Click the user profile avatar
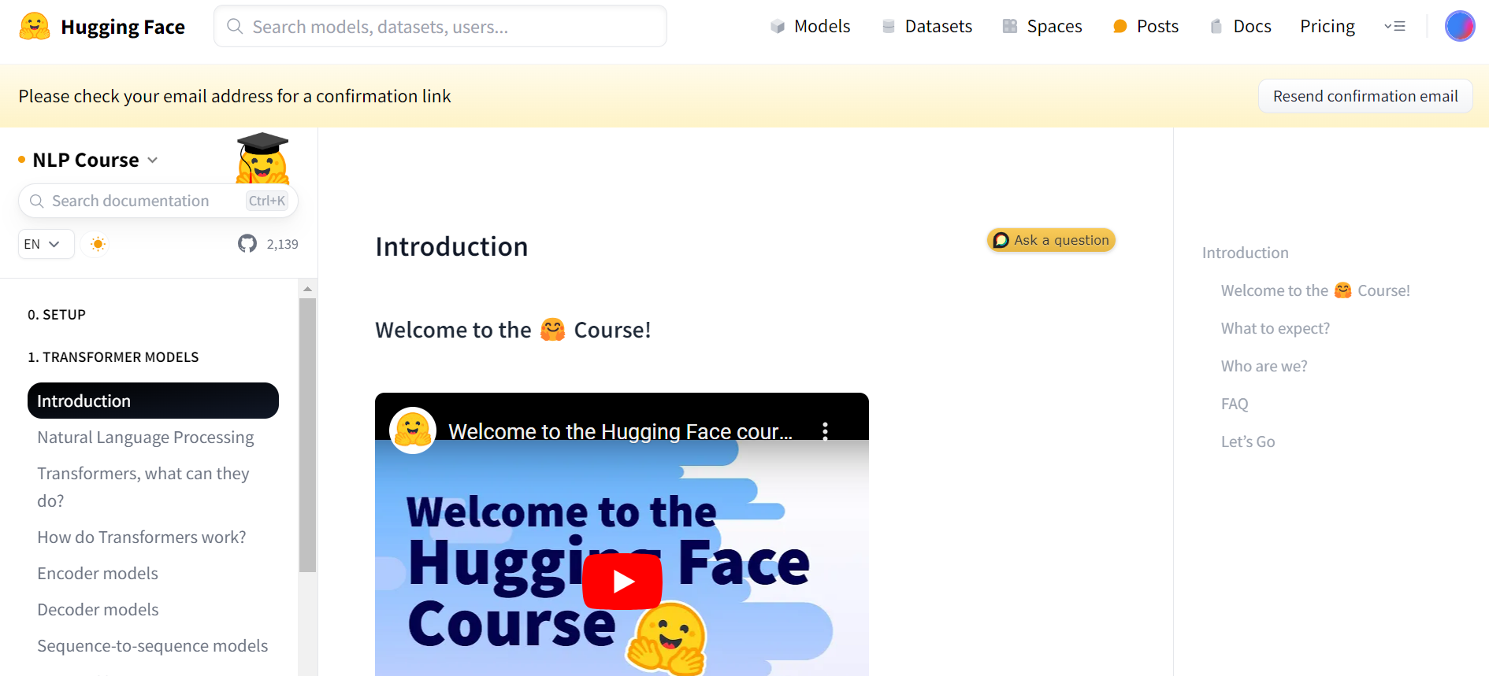Image resolution: width=1489 pixels, height=676 pixels. 1459,27
